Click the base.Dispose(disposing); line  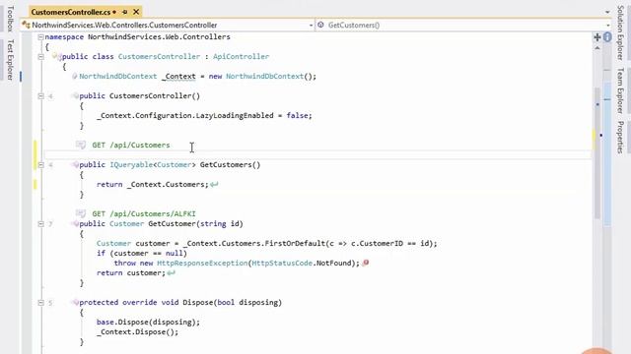[x=148, y=322]
